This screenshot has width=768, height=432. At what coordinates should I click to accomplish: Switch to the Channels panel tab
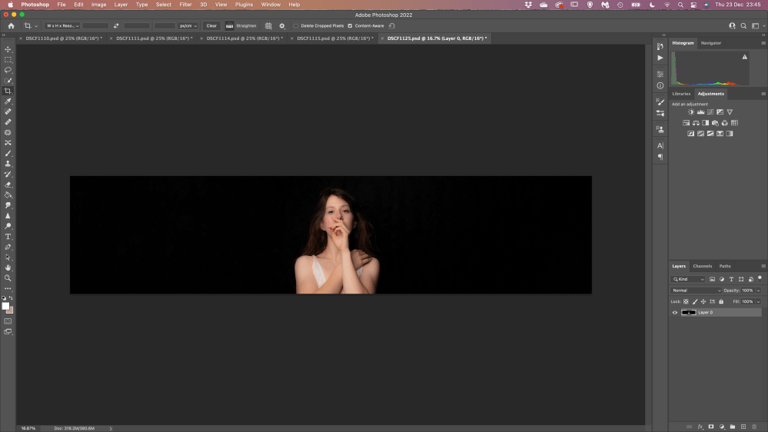point(703,266)
